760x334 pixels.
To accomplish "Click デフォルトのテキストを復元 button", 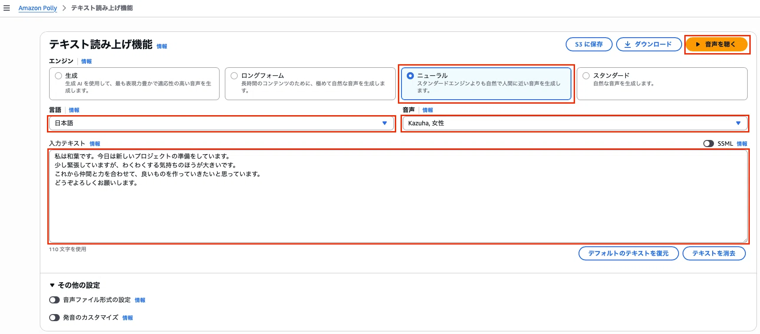I will click(x=628, y=253).
